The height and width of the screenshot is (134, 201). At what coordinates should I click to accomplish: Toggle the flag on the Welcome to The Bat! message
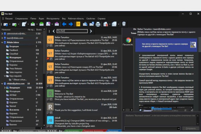tap(48, 99)
